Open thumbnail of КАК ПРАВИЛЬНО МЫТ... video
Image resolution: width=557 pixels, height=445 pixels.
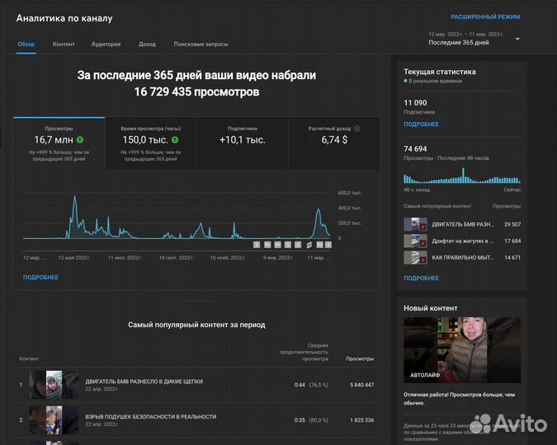tap(415, 257)
